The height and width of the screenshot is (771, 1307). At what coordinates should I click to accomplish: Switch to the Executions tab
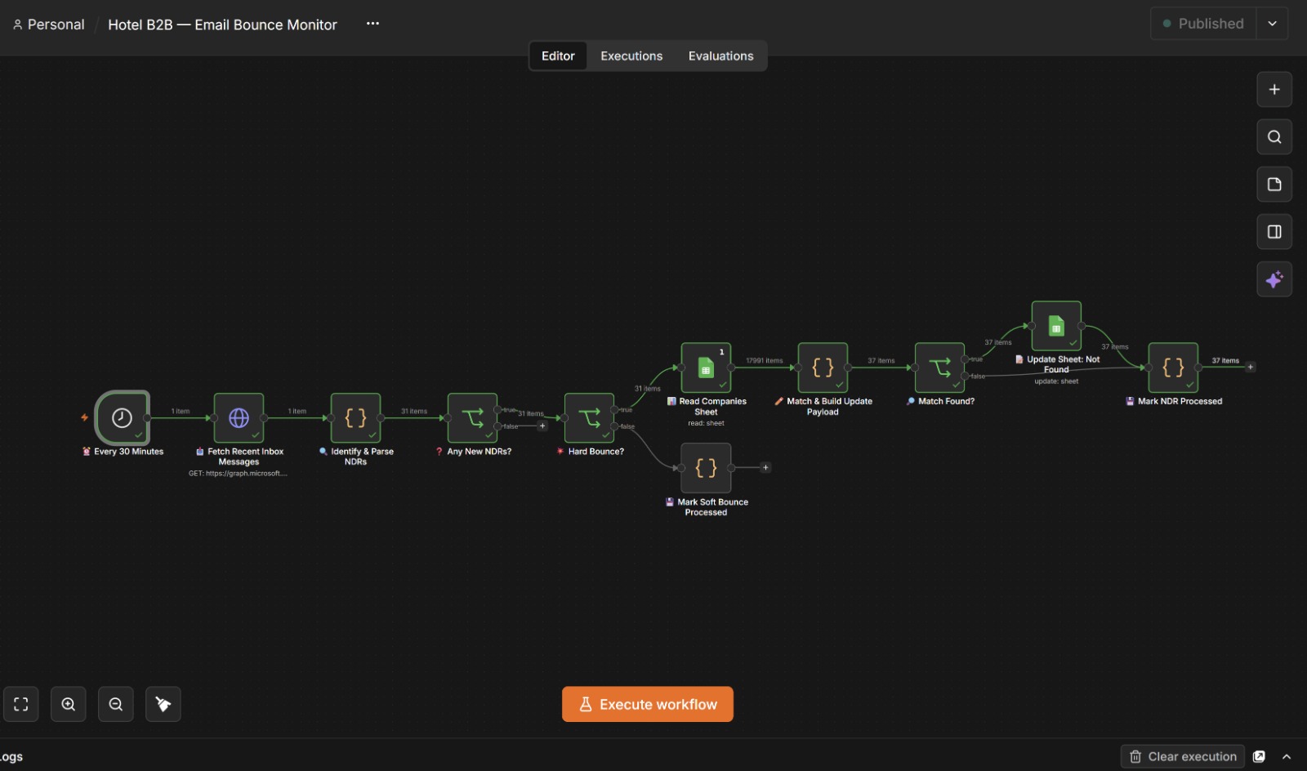tap(631, 56)
